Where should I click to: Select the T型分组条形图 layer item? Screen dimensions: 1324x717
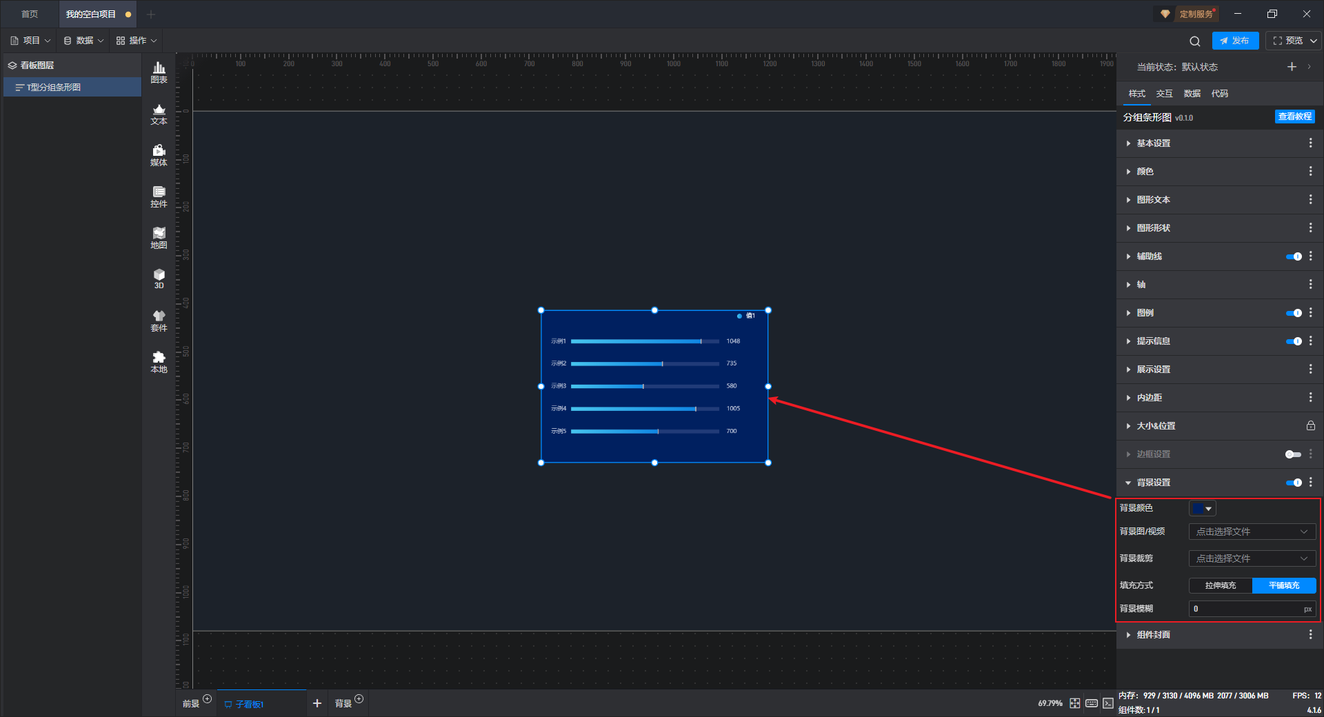[x=72, y=87]
